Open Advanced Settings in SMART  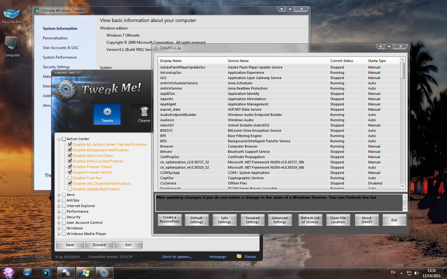pos(280,220)
